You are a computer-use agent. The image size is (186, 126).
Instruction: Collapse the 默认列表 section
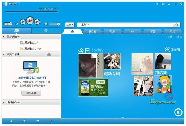click(x=4, y=37)
